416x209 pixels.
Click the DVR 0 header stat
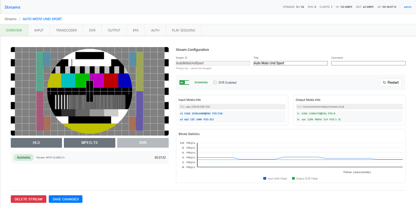(x=312, y=7)
